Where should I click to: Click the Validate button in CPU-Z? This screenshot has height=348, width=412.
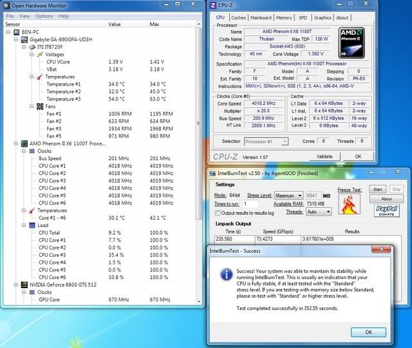tap(324, 156)
